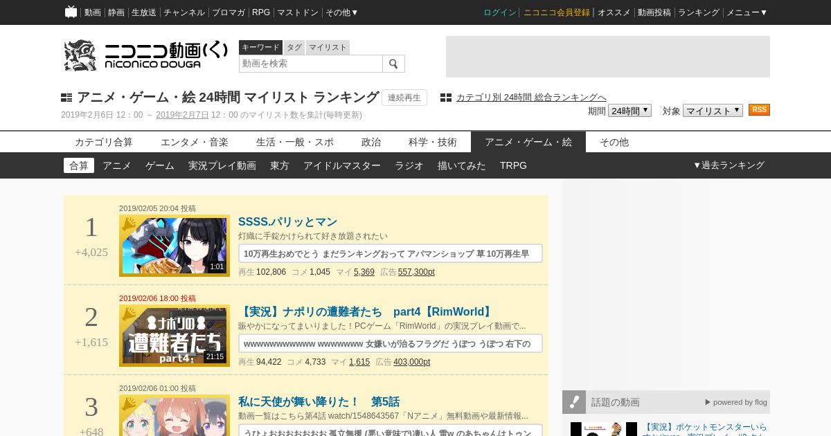831x436 pixels.
Task: Open ランキング in top bar
Action: (x=699, y=12)
